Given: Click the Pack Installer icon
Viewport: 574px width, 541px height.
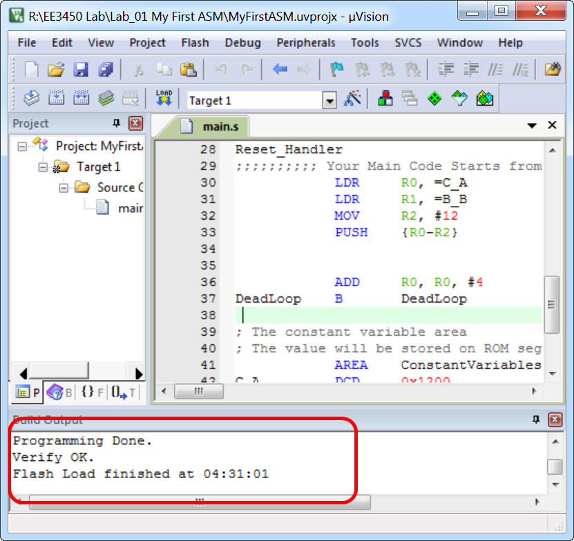Looking at the screenshot, I should (486, 99).
